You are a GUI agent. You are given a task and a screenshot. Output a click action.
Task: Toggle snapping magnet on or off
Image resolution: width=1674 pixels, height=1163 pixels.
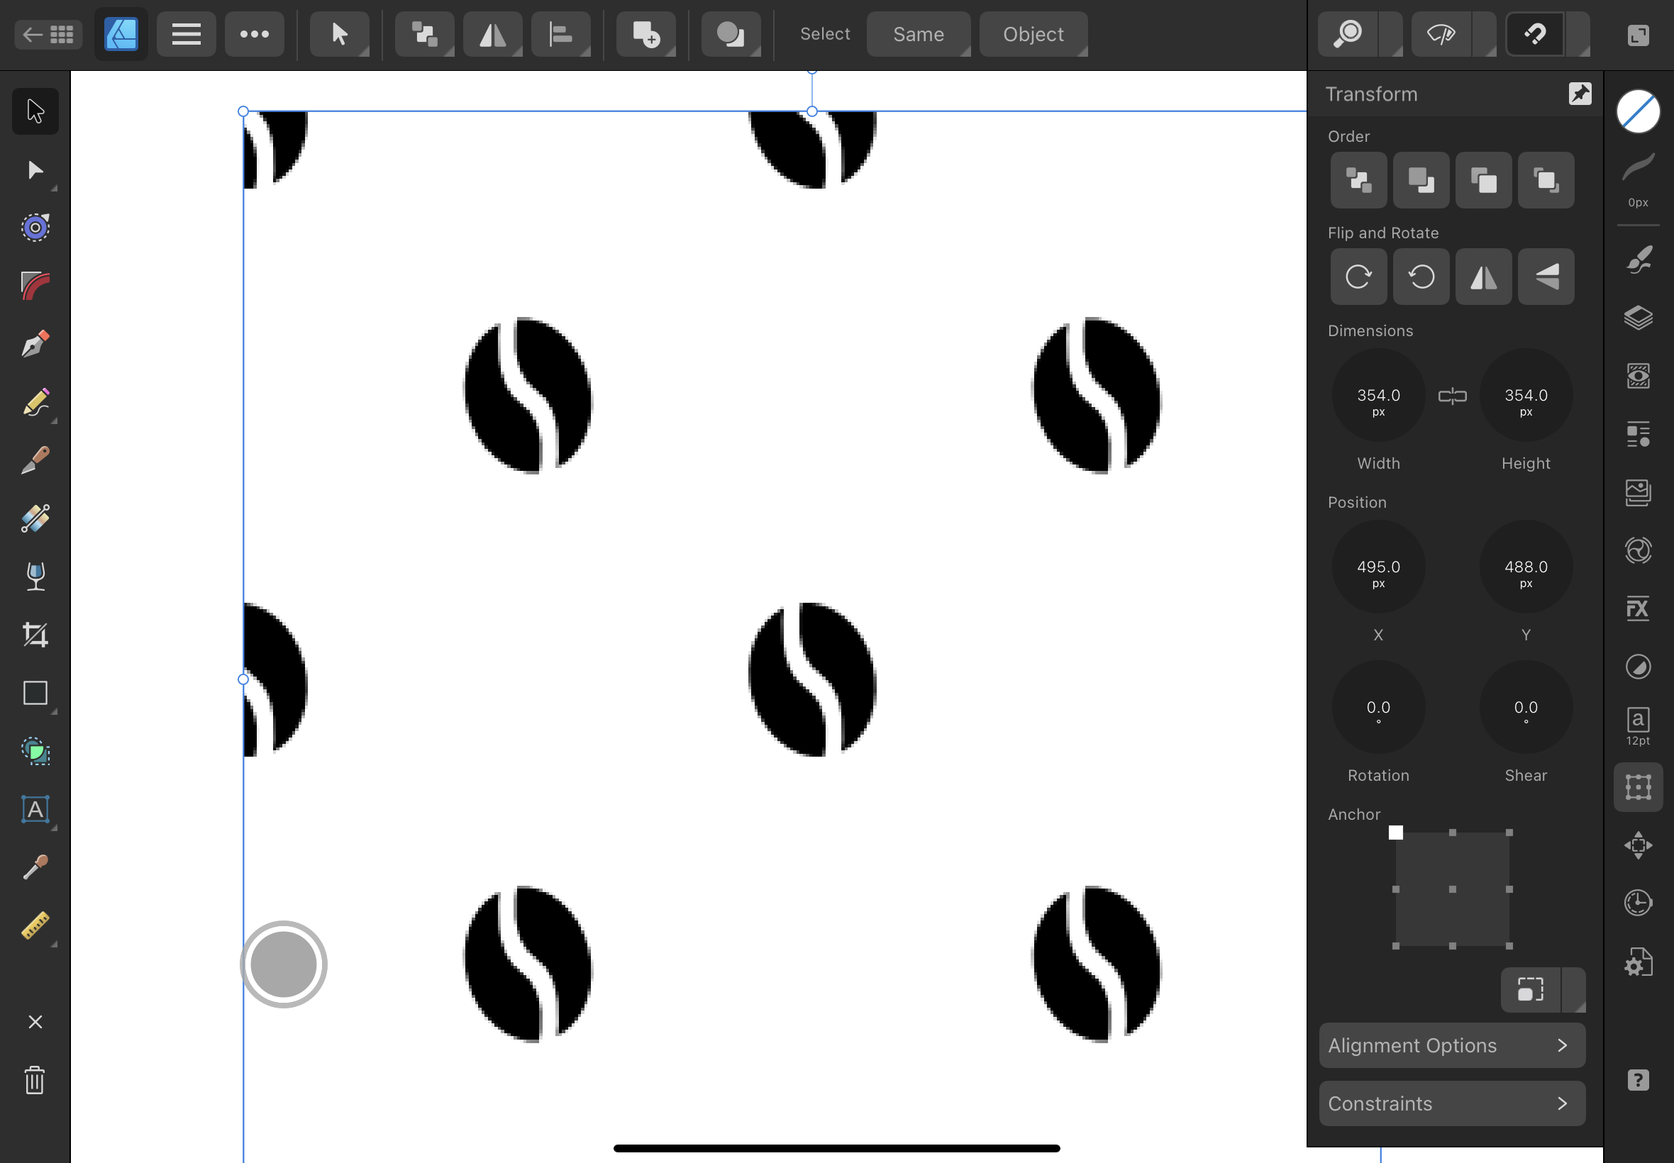tap(1535, 34)
